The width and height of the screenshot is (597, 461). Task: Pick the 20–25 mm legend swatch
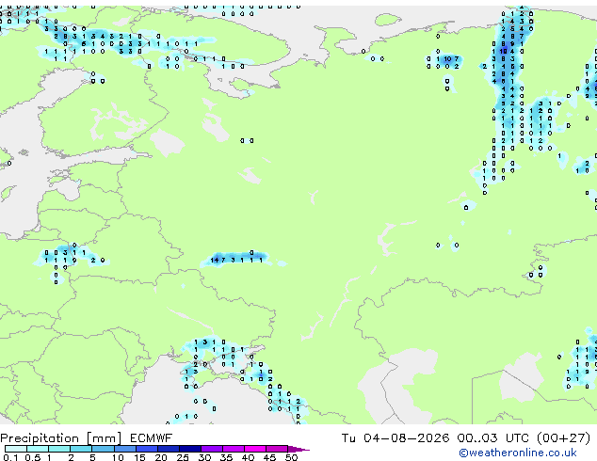pos(169,449)
